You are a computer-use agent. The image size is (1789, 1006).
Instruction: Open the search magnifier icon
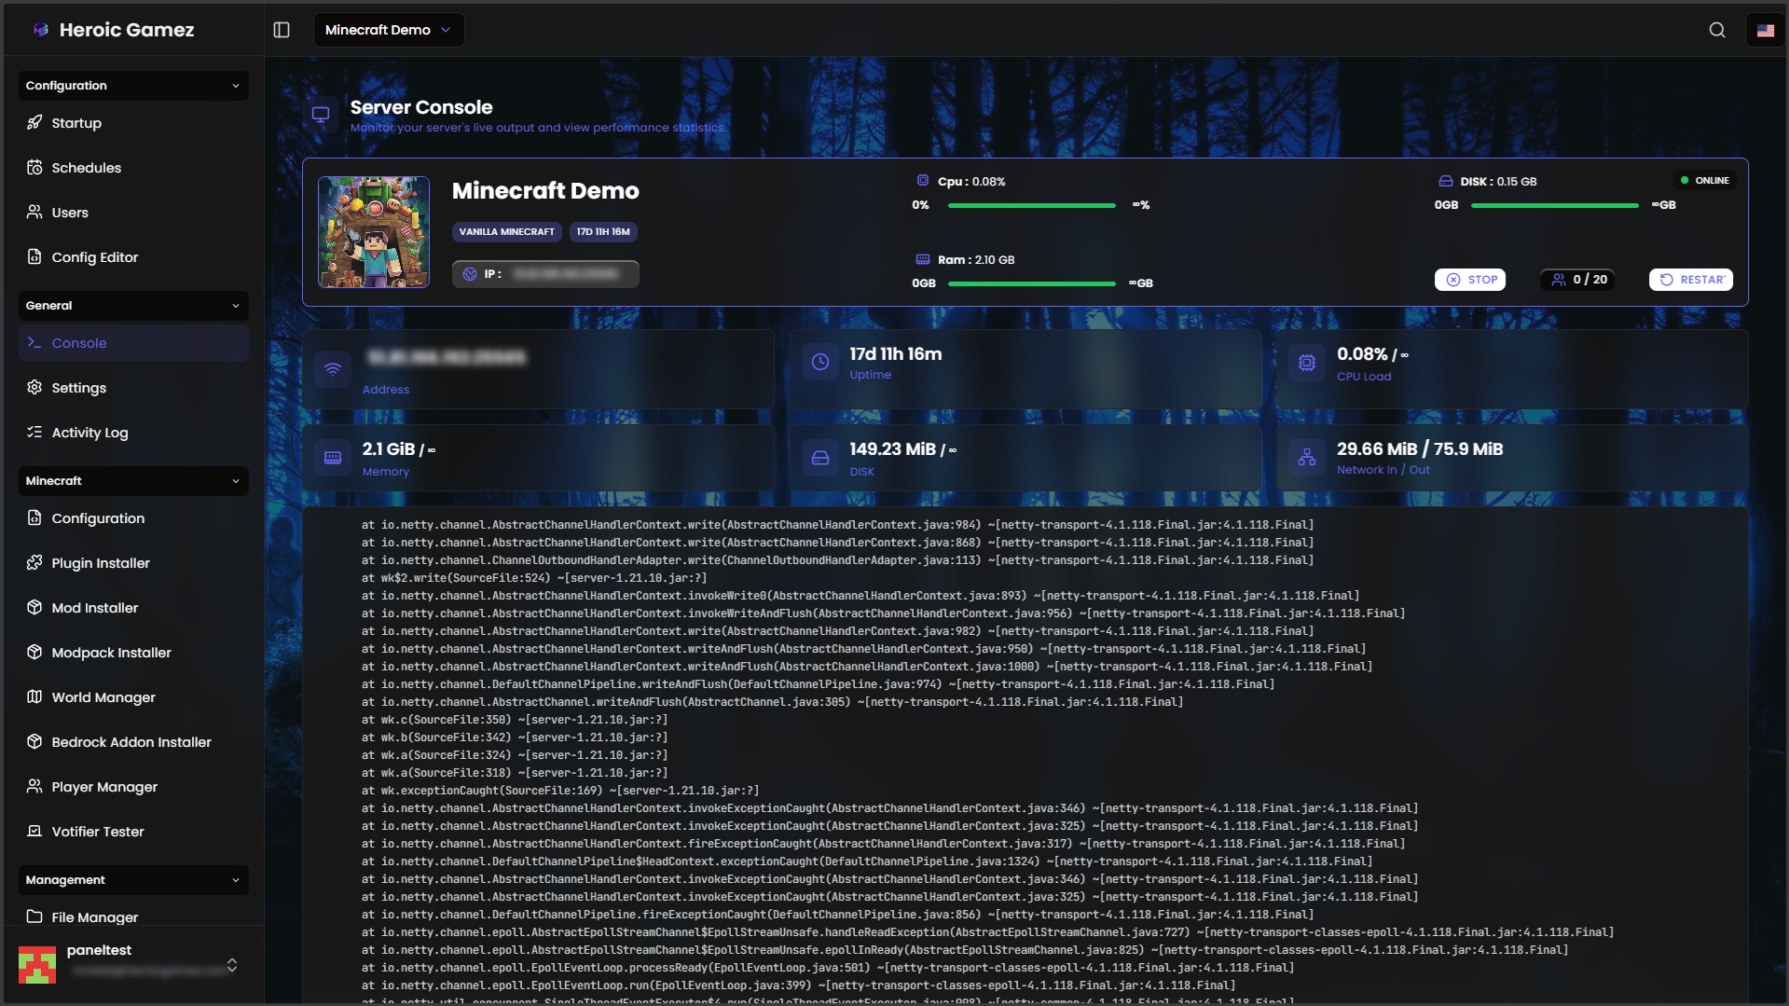pyautogui.click(x=1716, y=30)
